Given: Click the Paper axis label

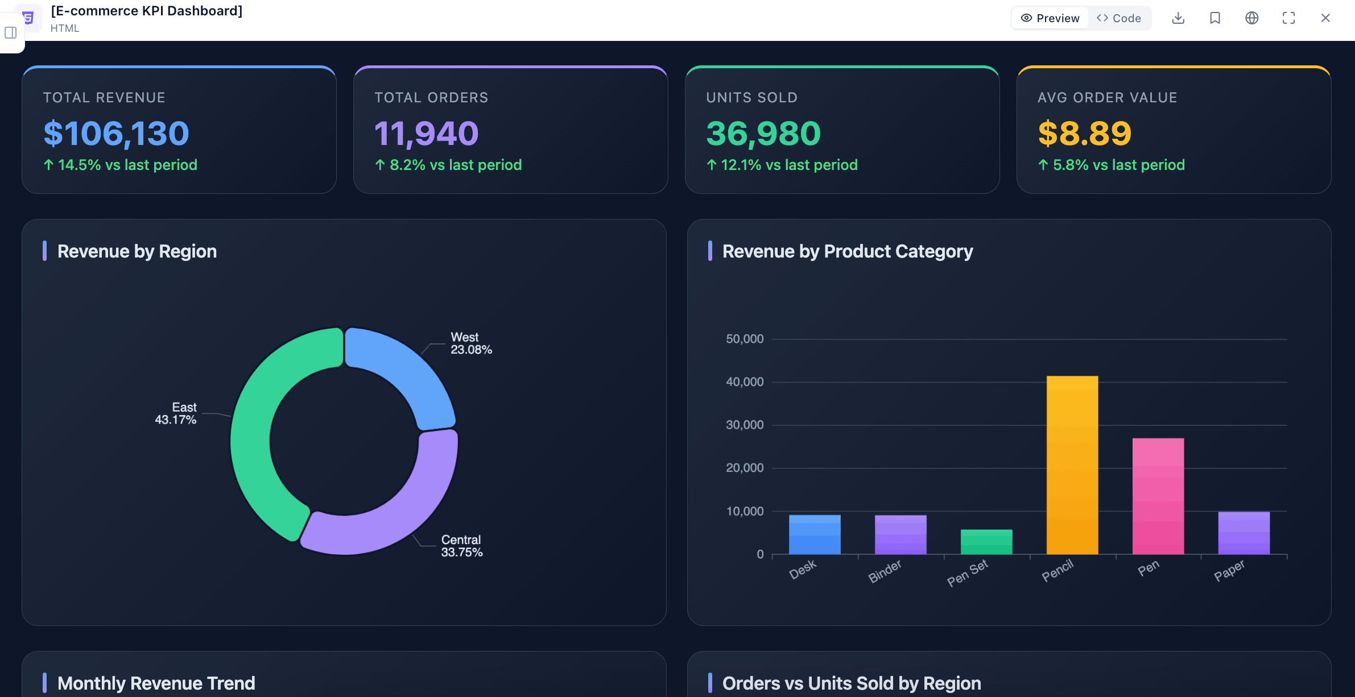Looking at the screenshot, I should (1229, 570).
